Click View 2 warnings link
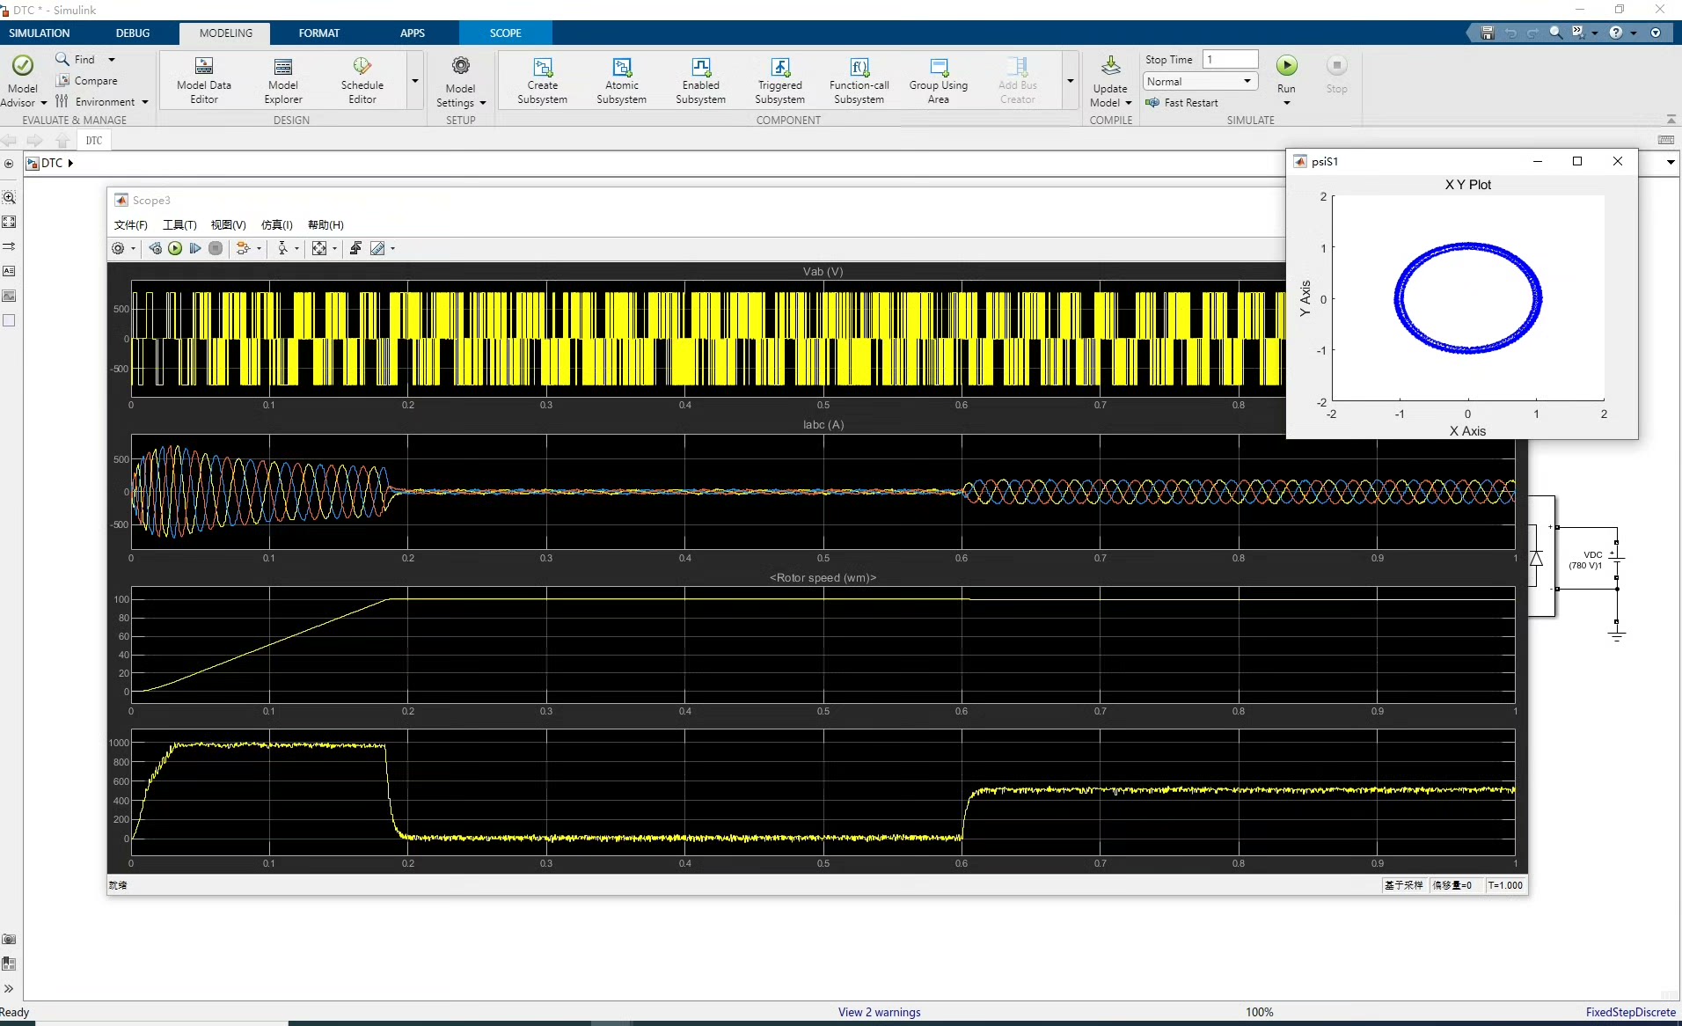The width and height of the screenshot is (1682, 1026). [880, 1012]
